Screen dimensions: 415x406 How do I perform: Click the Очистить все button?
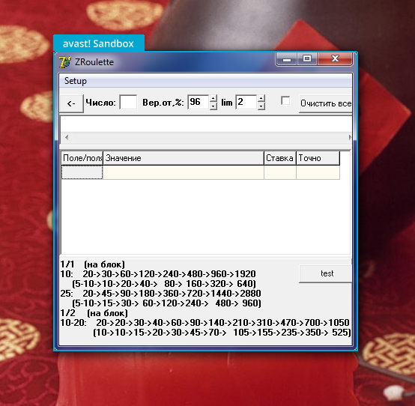click(x=326, y=103)
